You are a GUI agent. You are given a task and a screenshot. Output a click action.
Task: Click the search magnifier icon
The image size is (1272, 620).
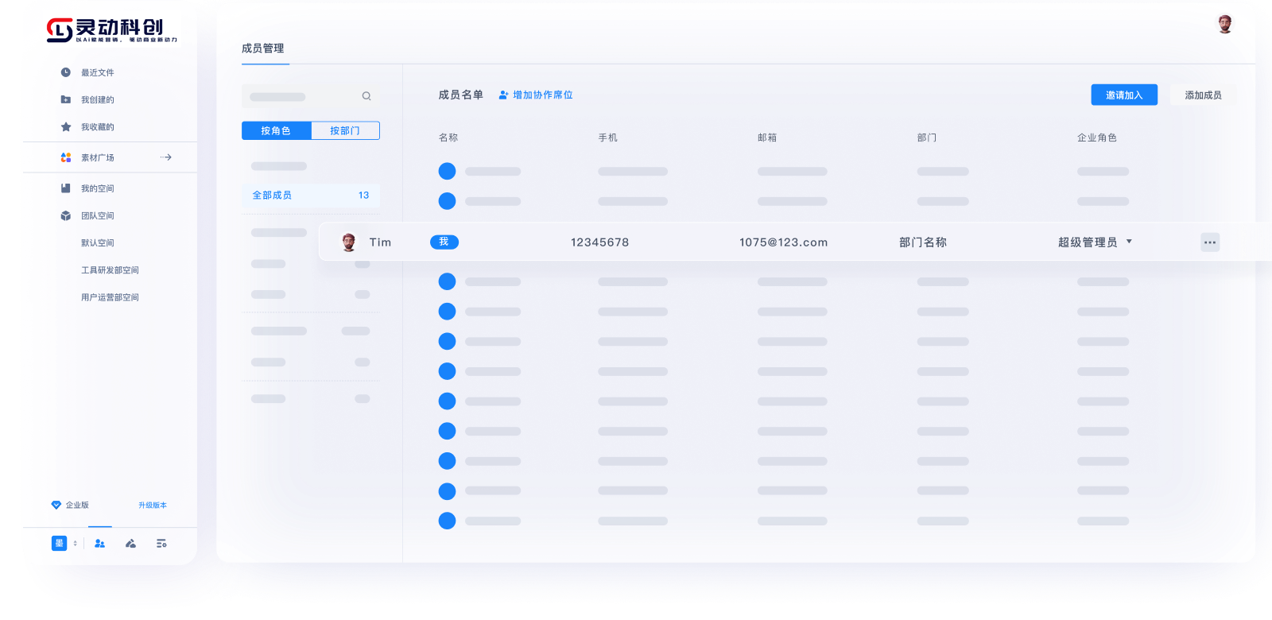point(366,96)
